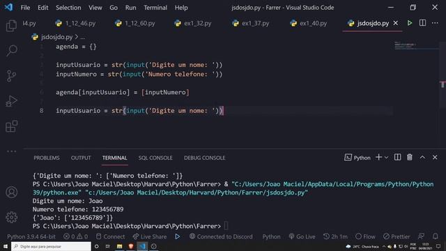Screen dimensions: 446x251
Task: Switch to the 1_12_46.py editor tab
Action: [x=76, y=23]
